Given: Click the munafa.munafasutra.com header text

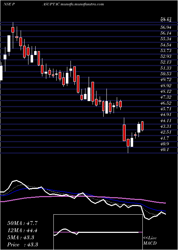Looking at the screenshot, I should coord(82,4).
